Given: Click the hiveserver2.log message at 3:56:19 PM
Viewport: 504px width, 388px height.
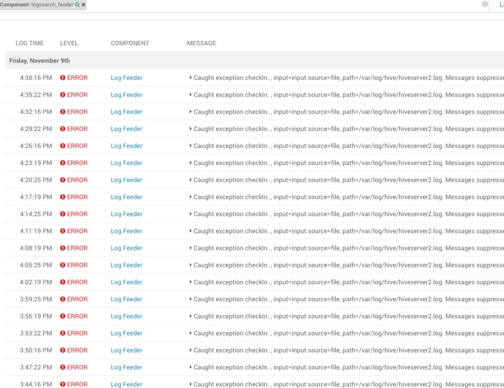Looking at the screenshot, I should tap(349, 316).
